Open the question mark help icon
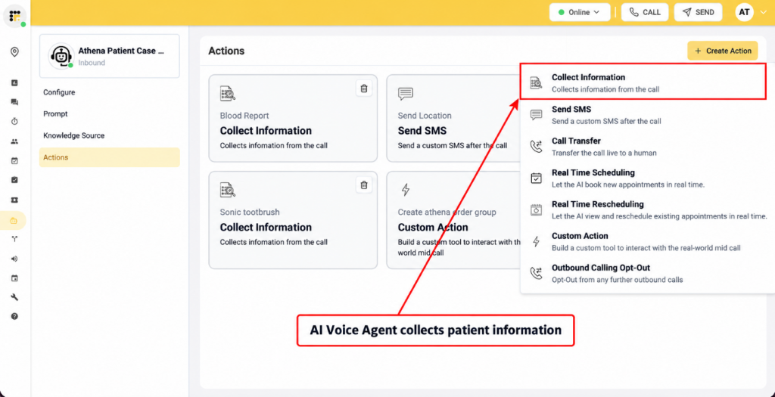The height and width of the screenshot is (397, 775). [x=14, y=317]
